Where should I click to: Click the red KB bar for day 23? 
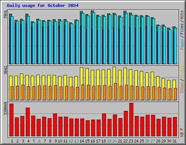(131, 120)
